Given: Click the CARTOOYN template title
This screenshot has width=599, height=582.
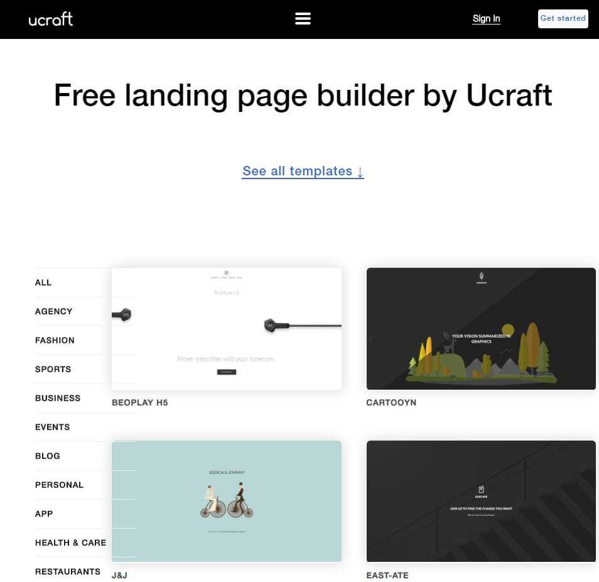Looking at the screenshot, I should click(391, 403).
